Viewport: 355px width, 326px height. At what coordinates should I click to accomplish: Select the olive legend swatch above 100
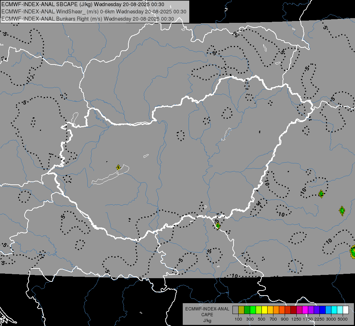241,310
